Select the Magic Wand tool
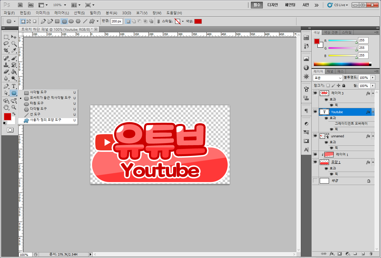381x258 pixels. pyautogui.click(x=14, y=44)
